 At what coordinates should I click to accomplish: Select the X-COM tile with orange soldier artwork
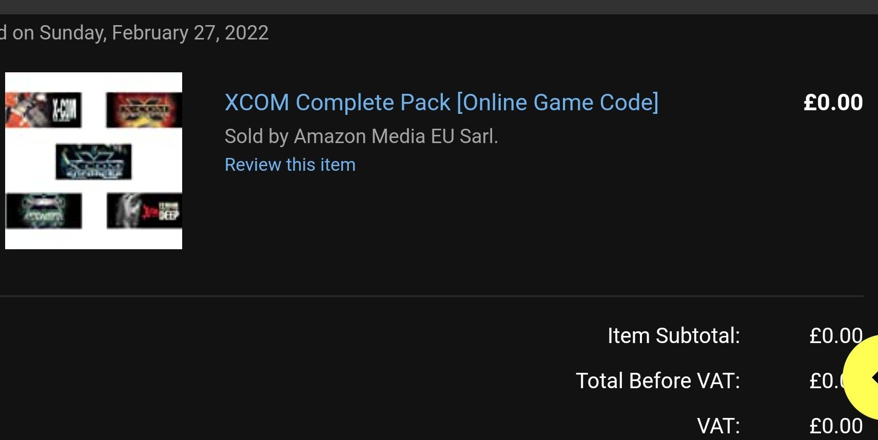point(44,110)
